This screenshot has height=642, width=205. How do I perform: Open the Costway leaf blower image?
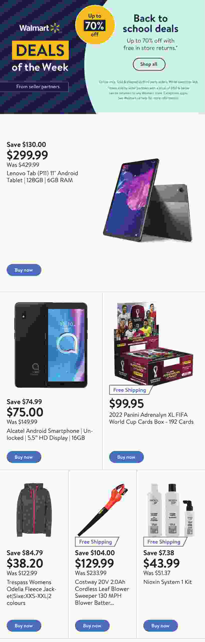(x=102, y=509)
